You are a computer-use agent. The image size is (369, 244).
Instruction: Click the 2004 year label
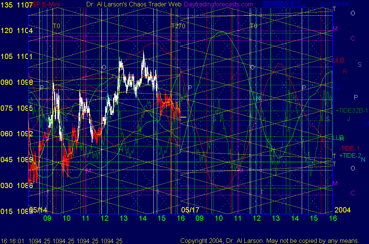pos(342,210)
